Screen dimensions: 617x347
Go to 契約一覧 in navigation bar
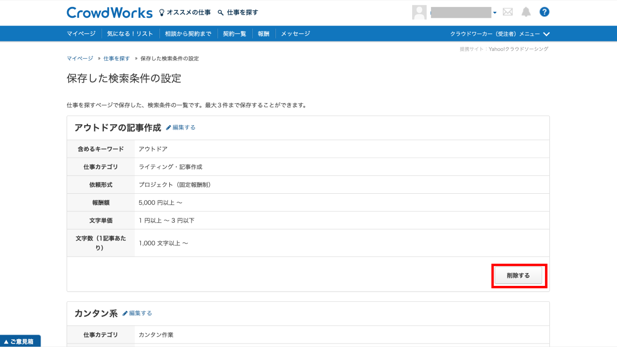coord(234,34)
